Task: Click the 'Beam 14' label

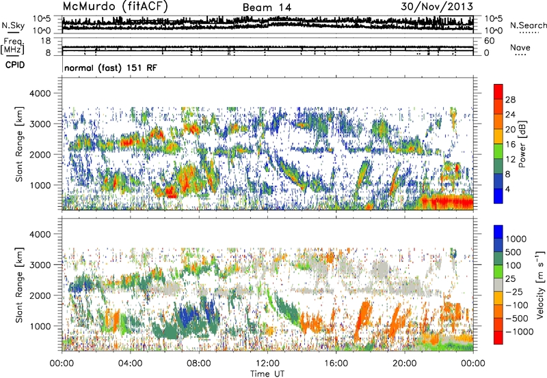Action: click(267, 8)
